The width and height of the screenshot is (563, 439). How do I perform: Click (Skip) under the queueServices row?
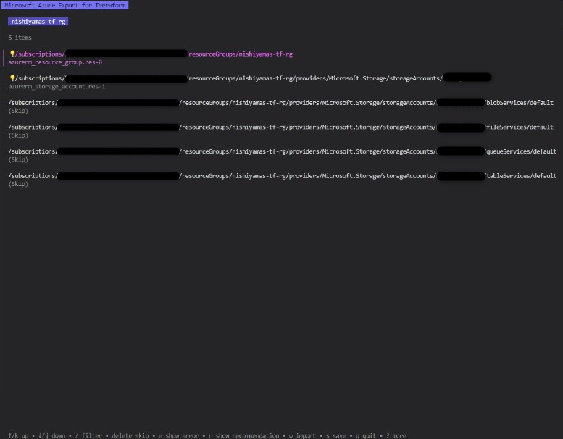click(18, 159)
